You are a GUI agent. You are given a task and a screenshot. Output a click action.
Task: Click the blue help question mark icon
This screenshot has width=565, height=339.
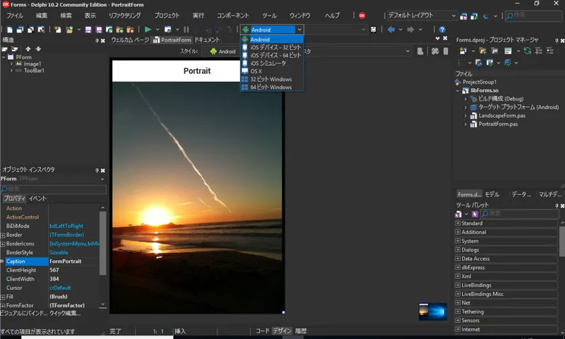442,30
